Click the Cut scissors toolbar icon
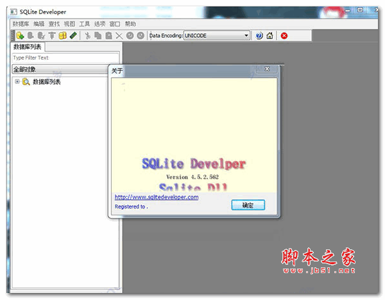 pyautogui.click(x=87, y=36)
